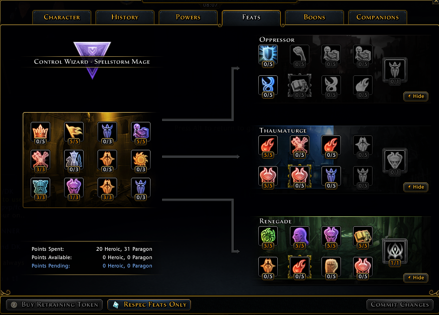
Task: Click the Respec Feats Only button
Action: [149, 305]
